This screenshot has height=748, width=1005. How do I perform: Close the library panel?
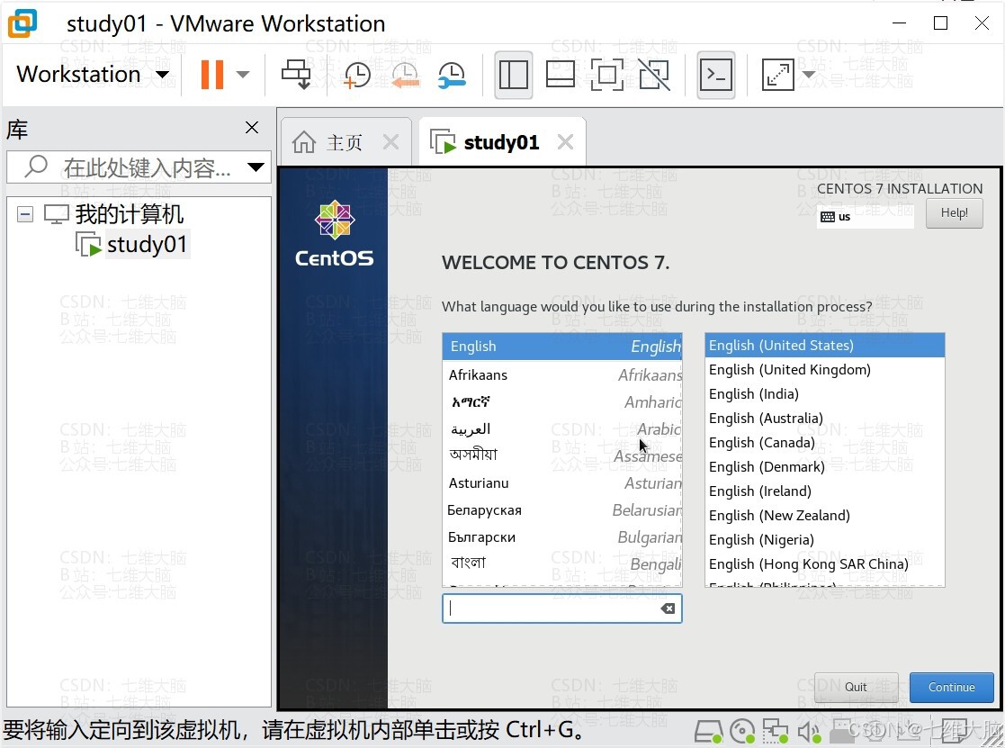[x=252, y=128]
